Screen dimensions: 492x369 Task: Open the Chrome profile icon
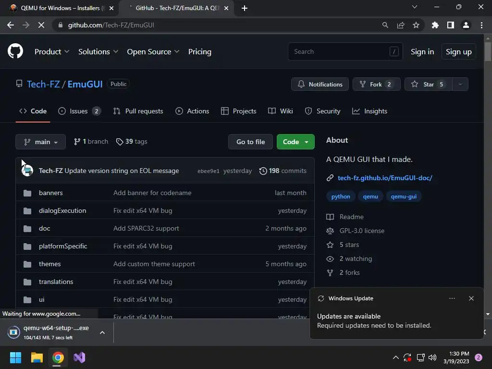pyautogui.click(x=466, y=25)
